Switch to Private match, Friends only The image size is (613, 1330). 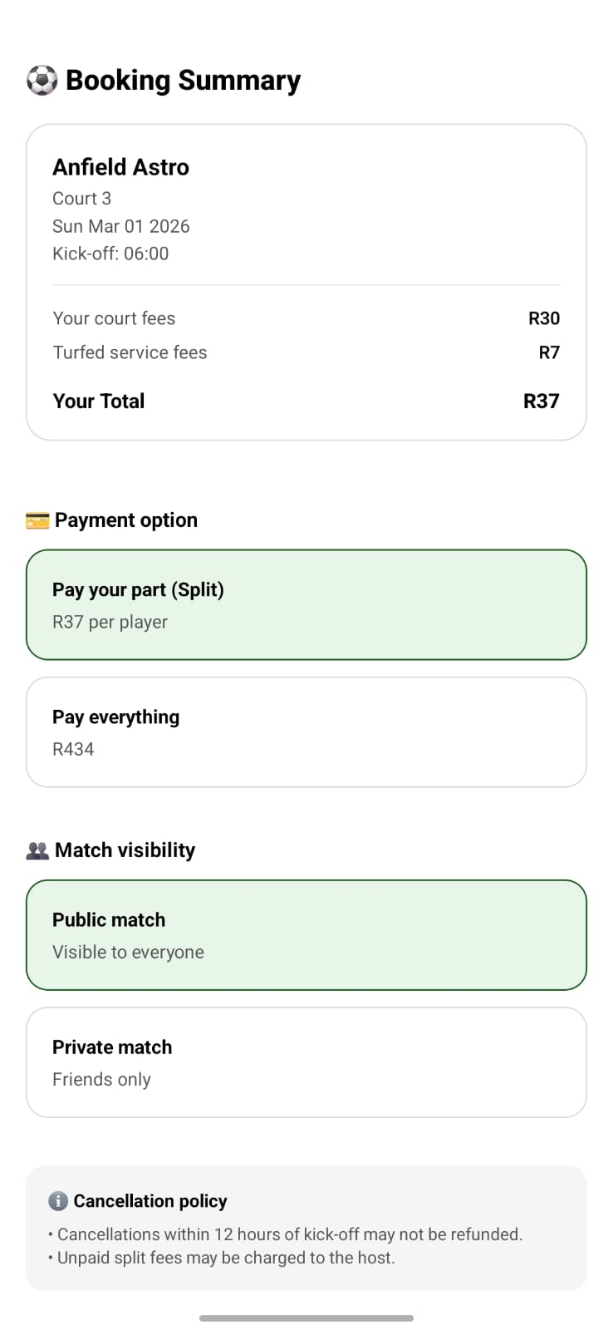[x=306, y=1062]
